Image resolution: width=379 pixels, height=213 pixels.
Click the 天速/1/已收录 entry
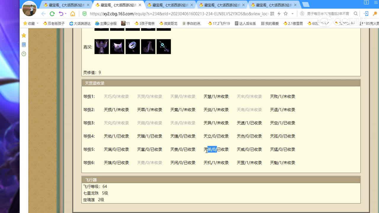click(249, 123)
